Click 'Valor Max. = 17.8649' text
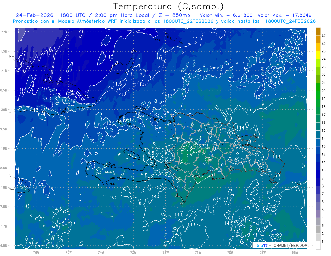 (285, 15)
